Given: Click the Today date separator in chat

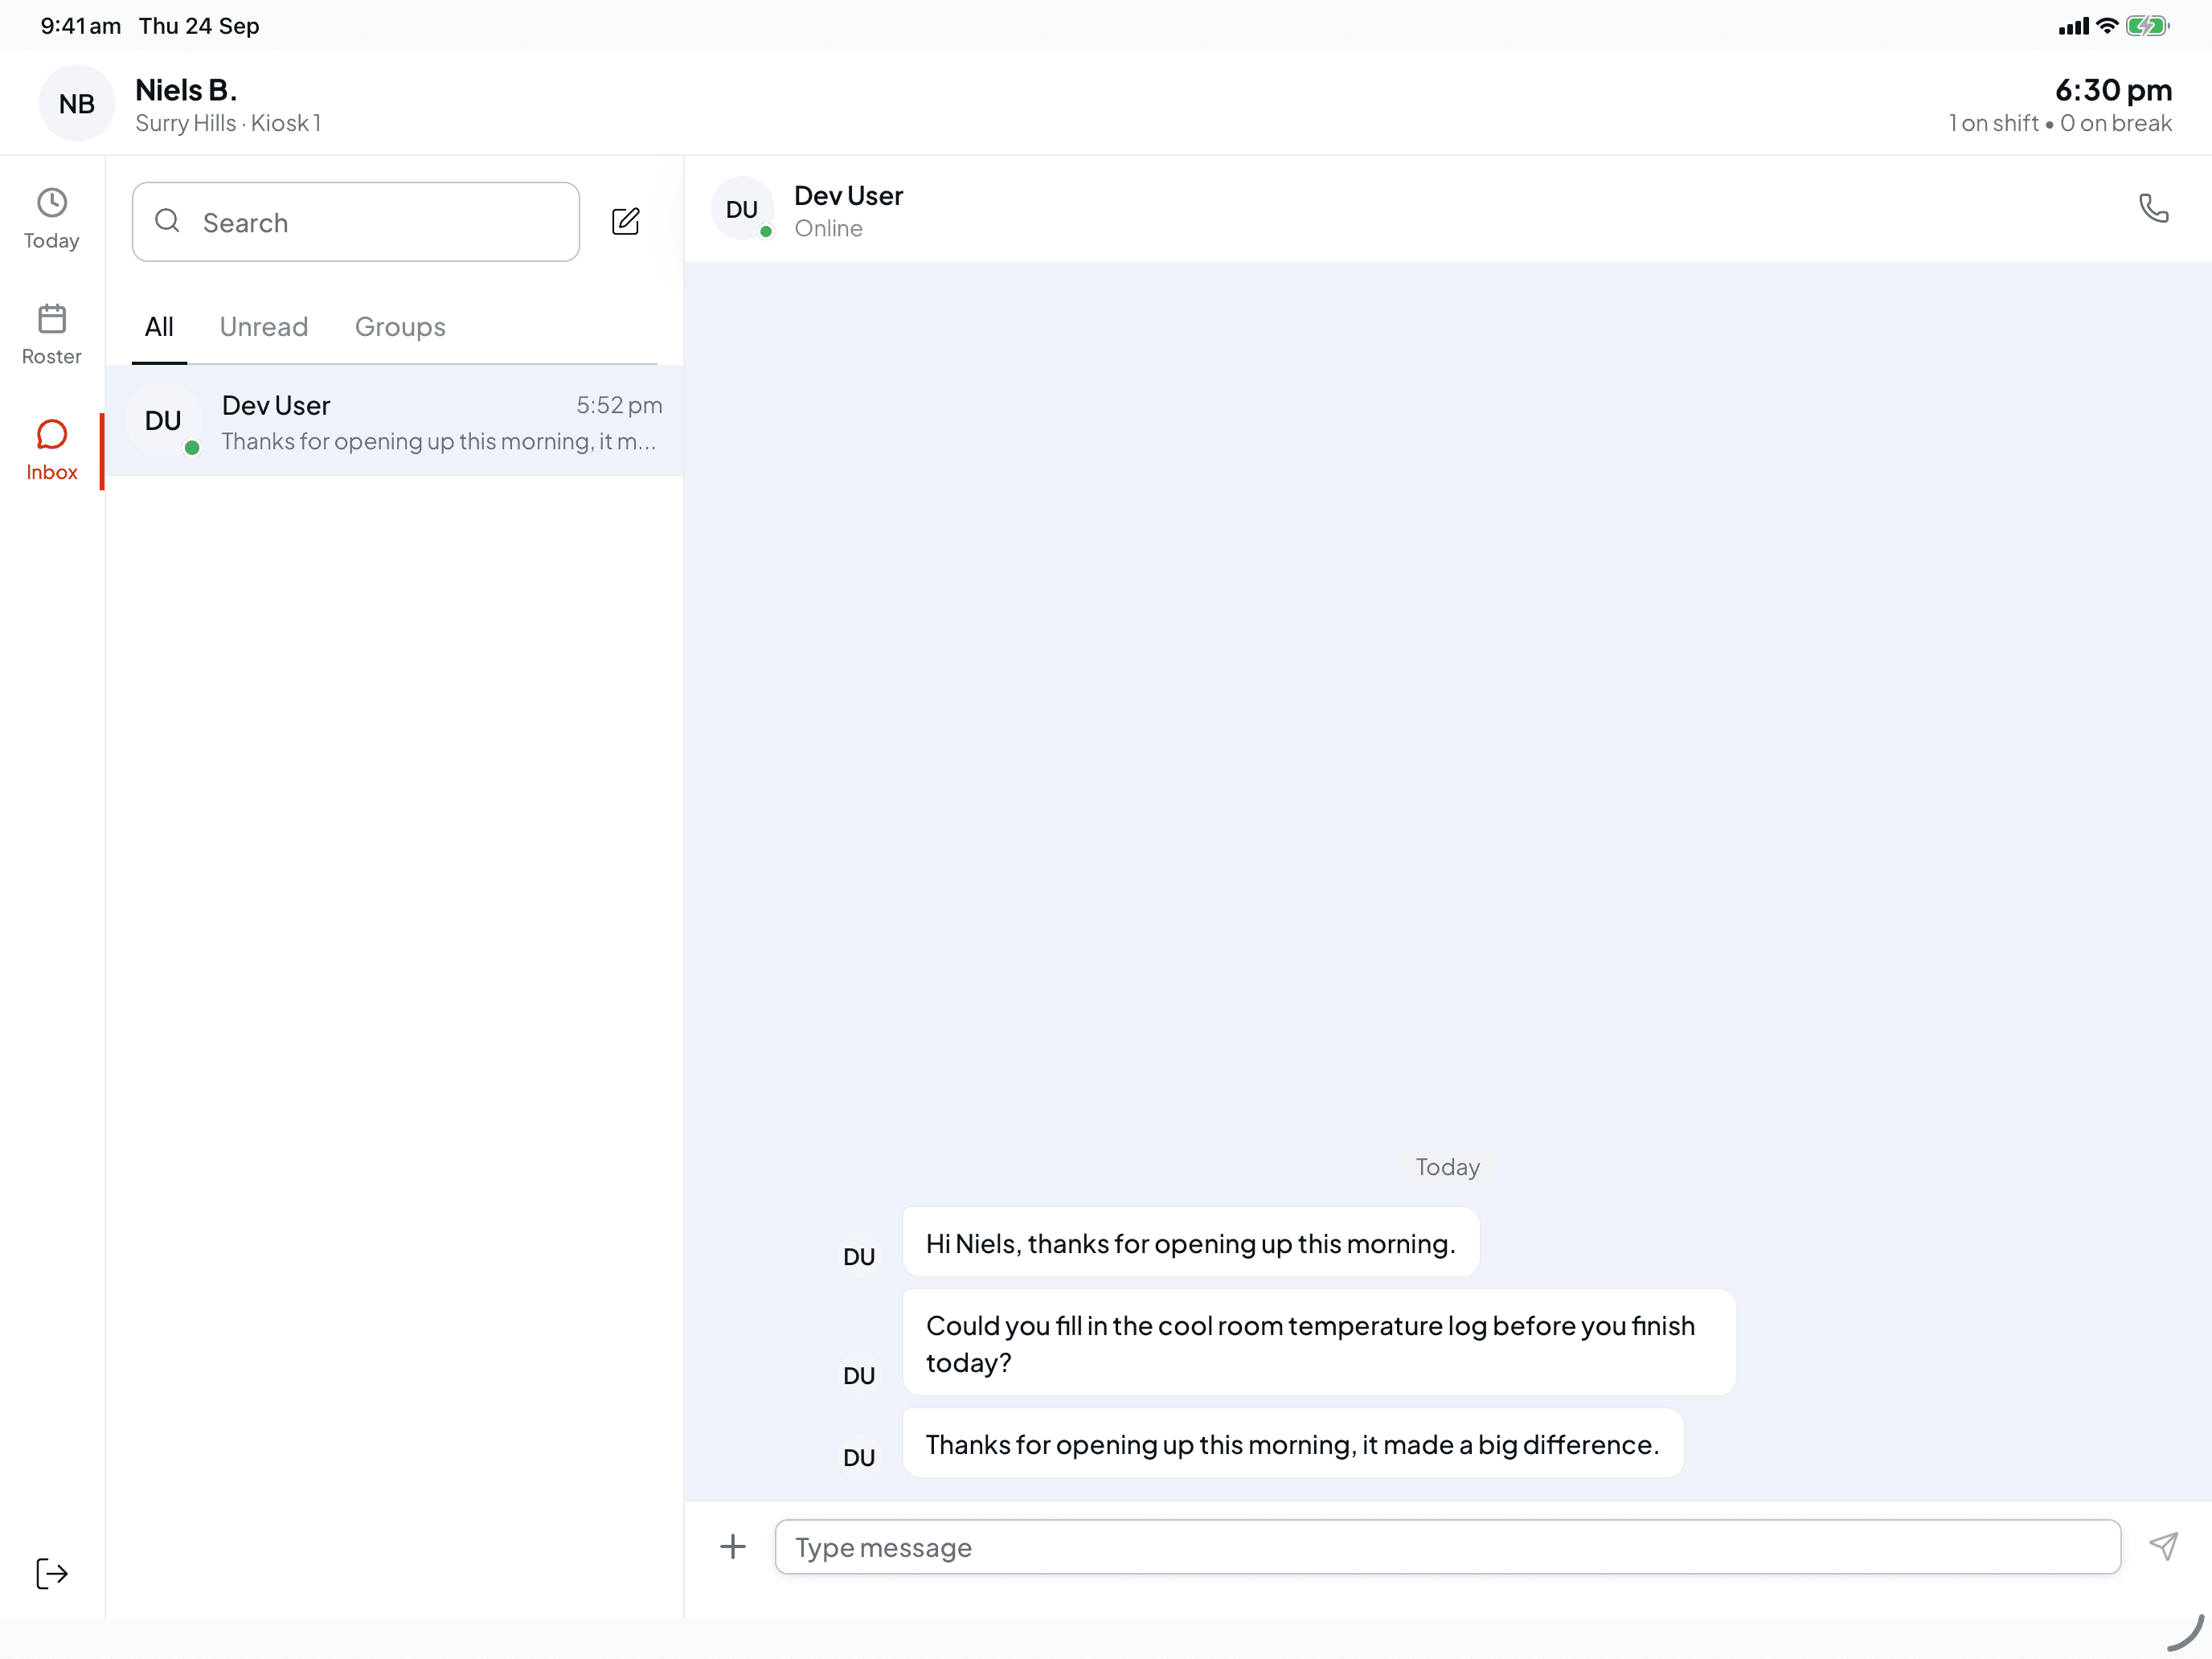Looking at the screenshot, I should (x=1447, y=1167).
